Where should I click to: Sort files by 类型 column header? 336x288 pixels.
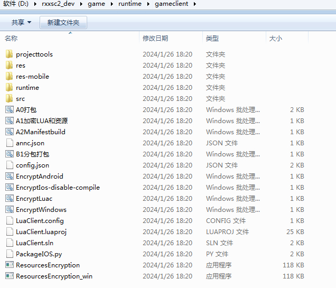point(212,39)
